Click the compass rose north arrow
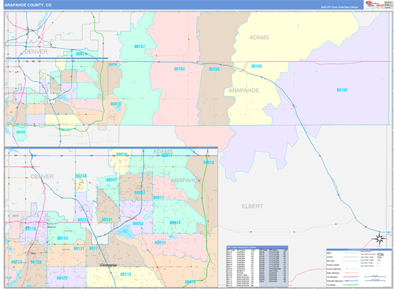Viewport: 395px width, 289px height. (378, 238)
